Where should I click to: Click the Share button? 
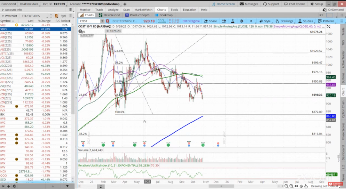[x=210, y=21]
